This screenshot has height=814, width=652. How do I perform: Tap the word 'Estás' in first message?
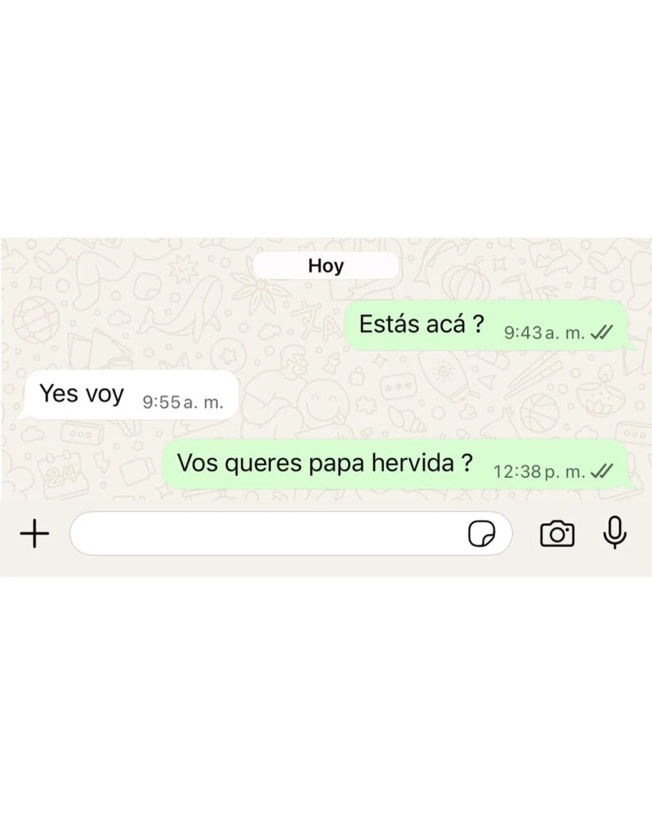389,324
